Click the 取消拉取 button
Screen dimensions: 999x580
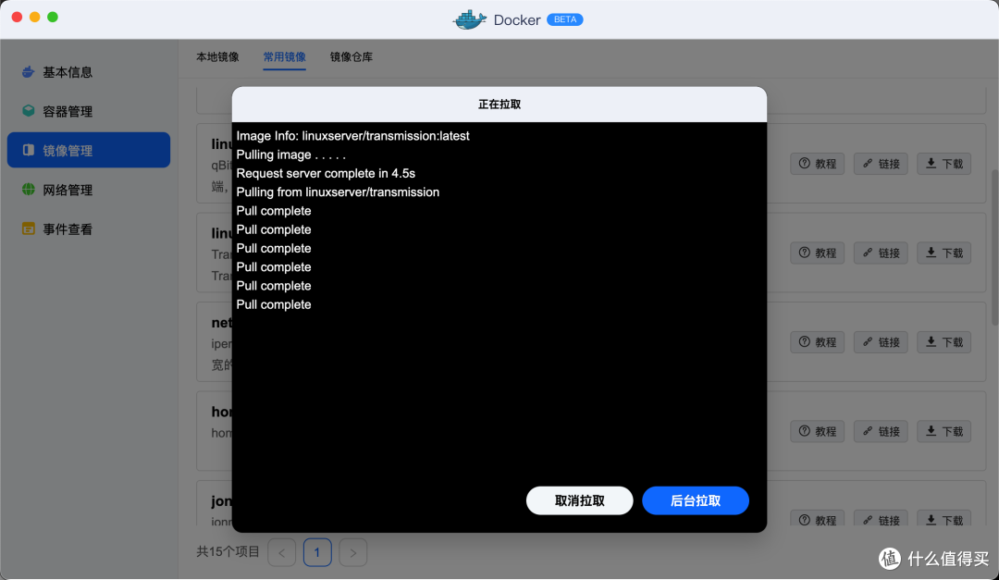pyautogui.click(x=579, y=500)
